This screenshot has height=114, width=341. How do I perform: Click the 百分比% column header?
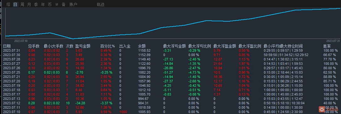tap(108, 46)
